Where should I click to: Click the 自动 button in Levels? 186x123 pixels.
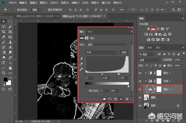[124, 52]
